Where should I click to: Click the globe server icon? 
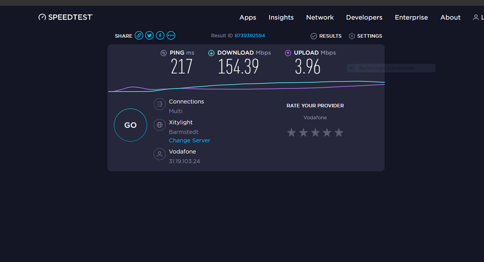click(x=159, y=125)
